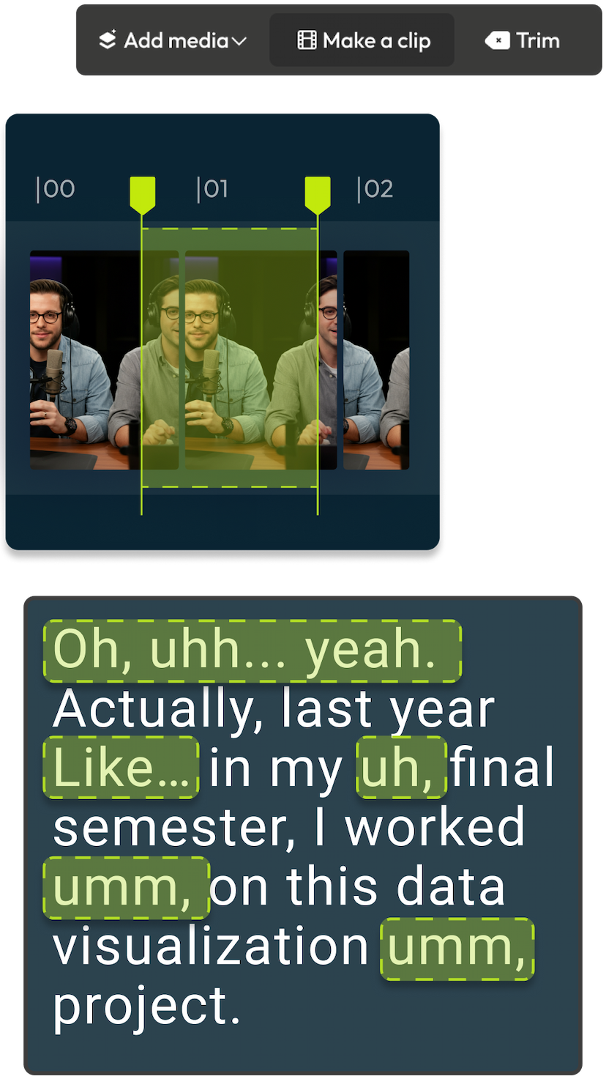Screen dimensions: 606x1079
Task: Click the Add media layers icon
Action: coord(108,40)
